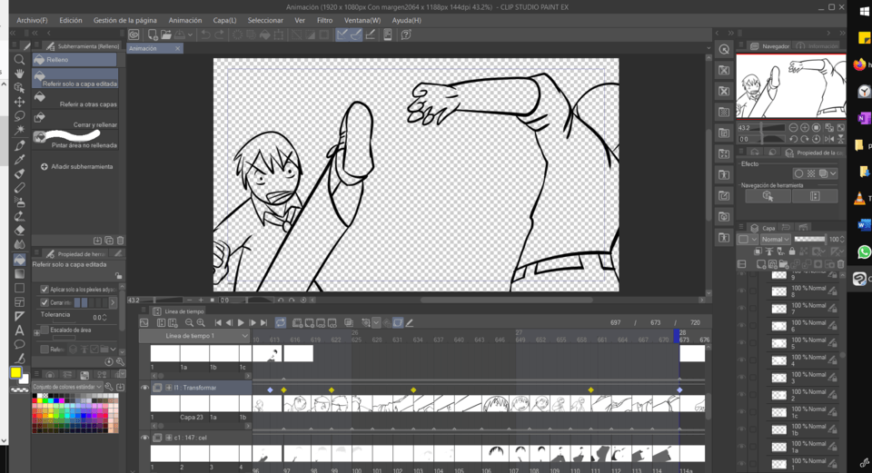Image resolution: width=872 pixels, height=473 pixels.
Task: Toggle the 'Escalado de área' checkbox
Action: (x=45, y=330)
